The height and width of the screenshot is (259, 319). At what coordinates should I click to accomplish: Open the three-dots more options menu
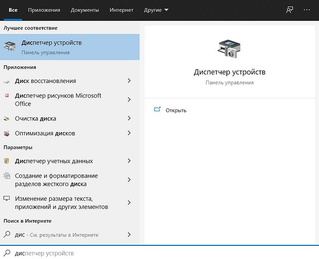(306, 10)
